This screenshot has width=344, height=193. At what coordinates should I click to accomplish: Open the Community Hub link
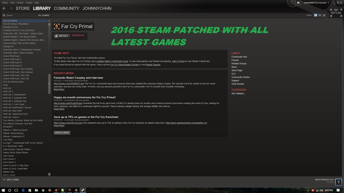point(239,57)
